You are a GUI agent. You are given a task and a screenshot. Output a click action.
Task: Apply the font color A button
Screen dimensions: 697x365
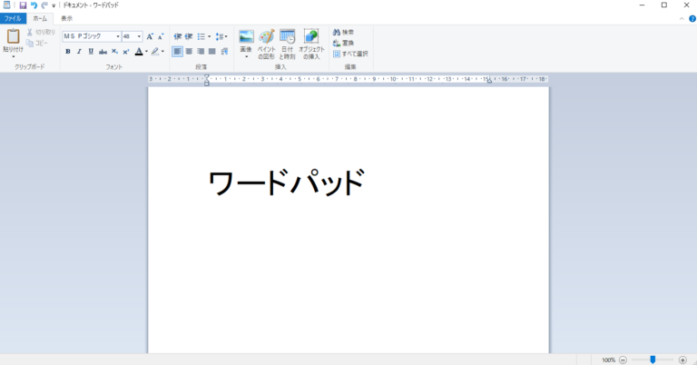pyautogui.click(x=139, y=52)
